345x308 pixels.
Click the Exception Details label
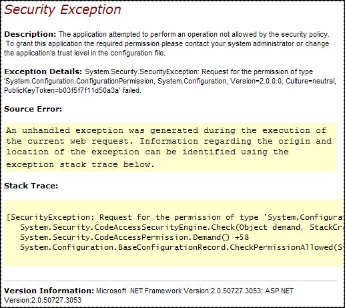43,71
